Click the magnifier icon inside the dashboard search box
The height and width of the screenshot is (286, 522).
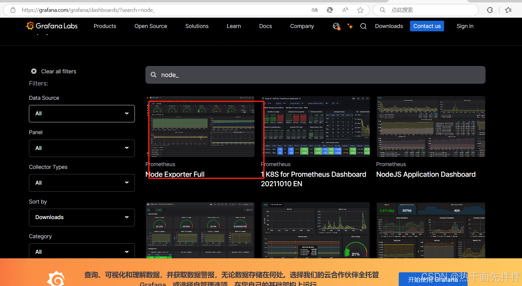click(154, 75)
